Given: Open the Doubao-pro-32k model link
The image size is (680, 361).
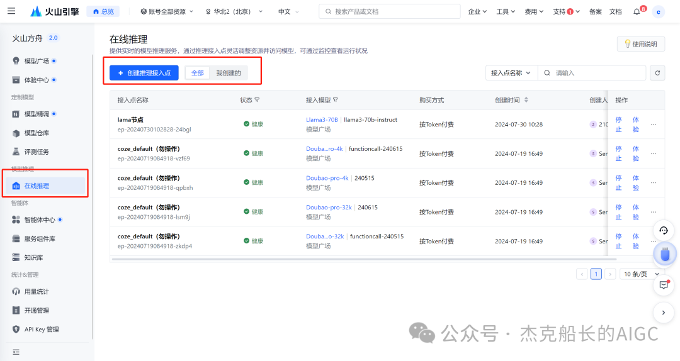Looking at the screenshot, I should (x=329, y=207).
